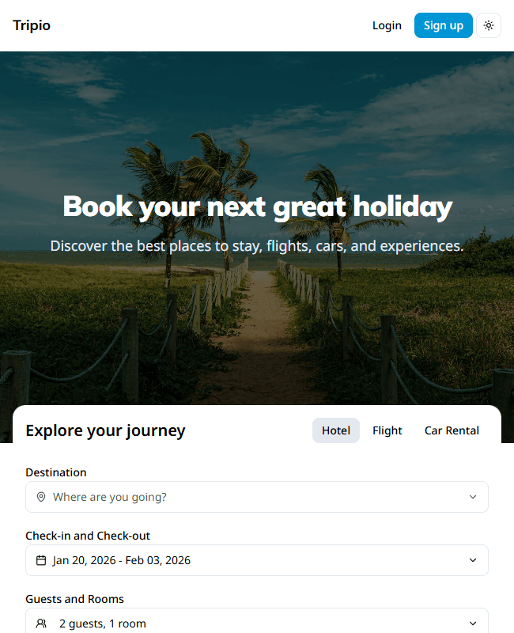Click the guests people icon
The image size is (514, 633).
tap(41, 624)
